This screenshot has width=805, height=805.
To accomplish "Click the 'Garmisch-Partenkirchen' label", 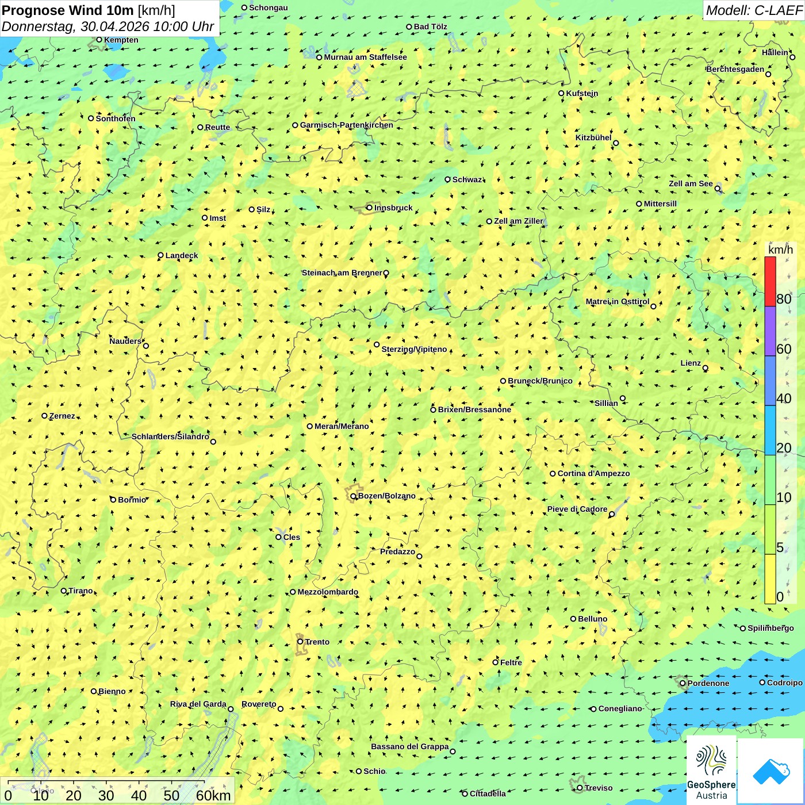I will (x=347, y=125).
